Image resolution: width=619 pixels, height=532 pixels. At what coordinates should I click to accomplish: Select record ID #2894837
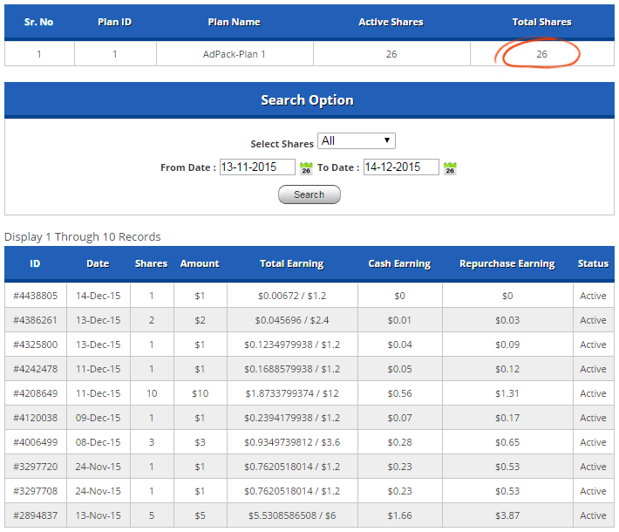[x=36, y=515]
